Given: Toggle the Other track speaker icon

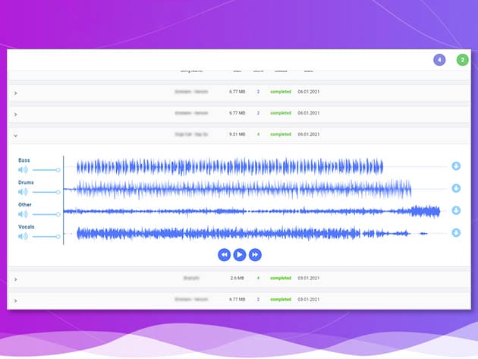Looking at the screenshot, I should click(x=23, y=214).
